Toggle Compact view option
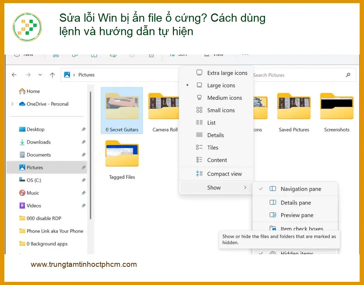This screenshot has height=285, width=364. 216,174
